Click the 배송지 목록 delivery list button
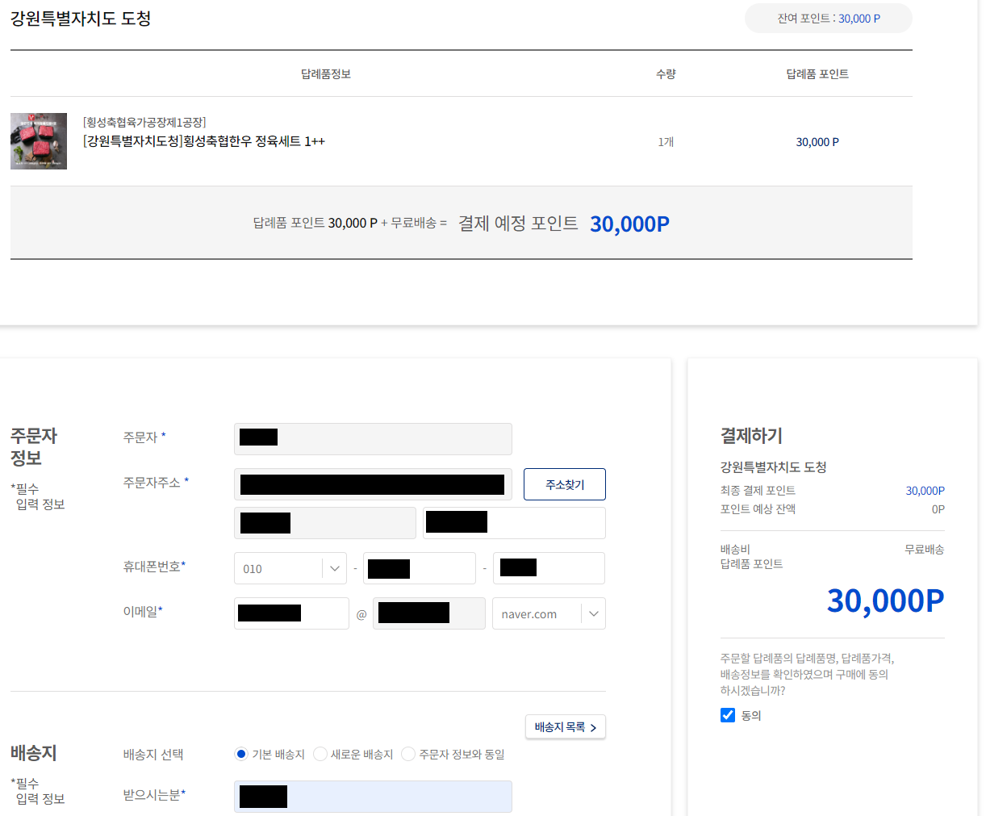986x816 pixels. click(565, 726)
